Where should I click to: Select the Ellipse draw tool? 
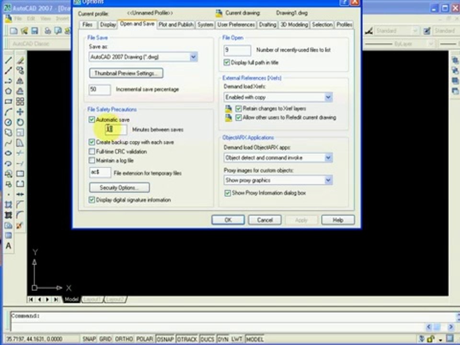8,153
